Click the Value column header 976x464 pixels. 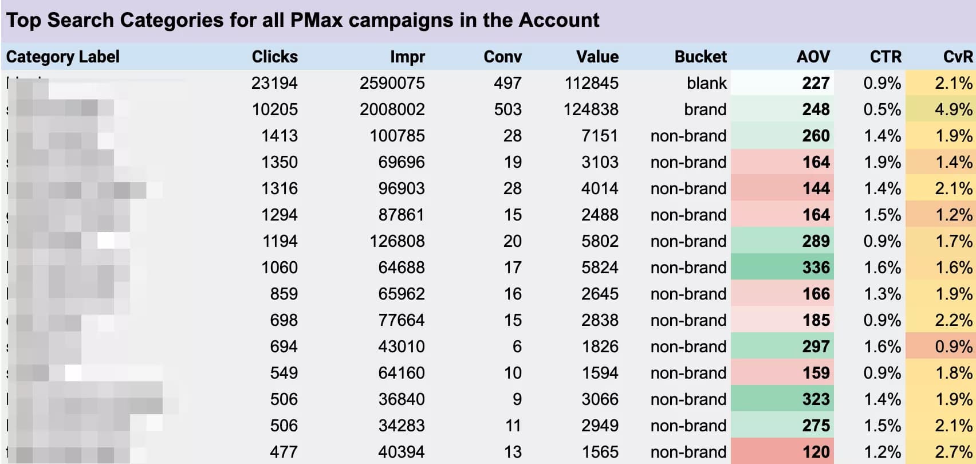[597, 57]
